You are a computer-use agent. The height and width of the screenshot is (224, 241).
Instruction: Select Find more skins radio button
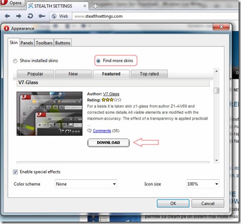point(98,61)
